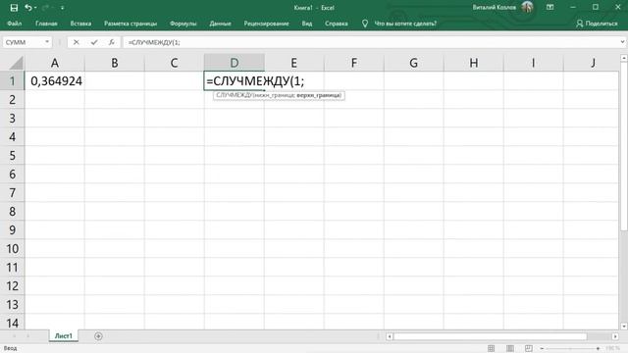Click the zoom in plus icon
This screenshot has height=353, width=628.
[598, 349]
